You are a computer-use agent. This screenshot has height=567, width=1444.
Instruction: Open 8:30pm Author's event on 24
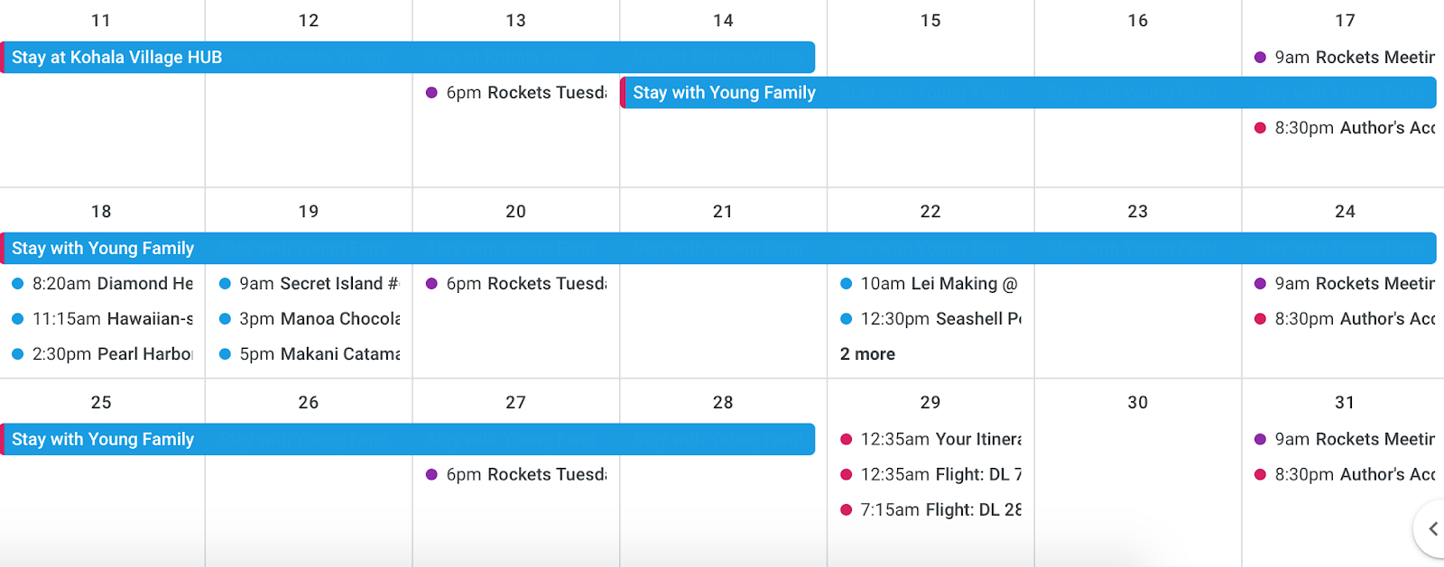pyautogui.click(x=1345, y=318)
